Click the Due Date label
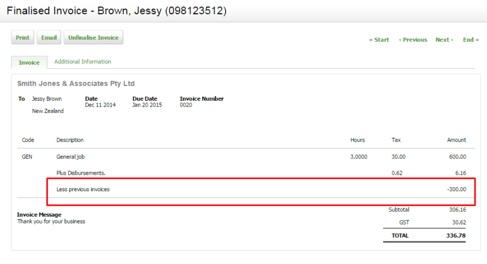The height and width of the screenshot is (264, 487). pos(145,98)
